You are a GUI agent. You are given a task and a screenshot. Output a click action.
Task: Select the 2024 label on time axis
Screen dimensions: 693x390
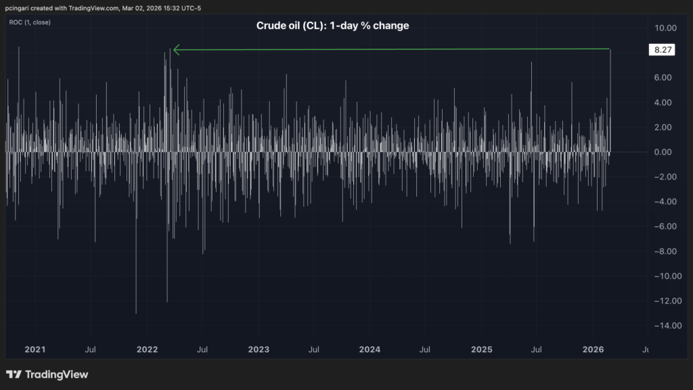[x=370, y=349]
